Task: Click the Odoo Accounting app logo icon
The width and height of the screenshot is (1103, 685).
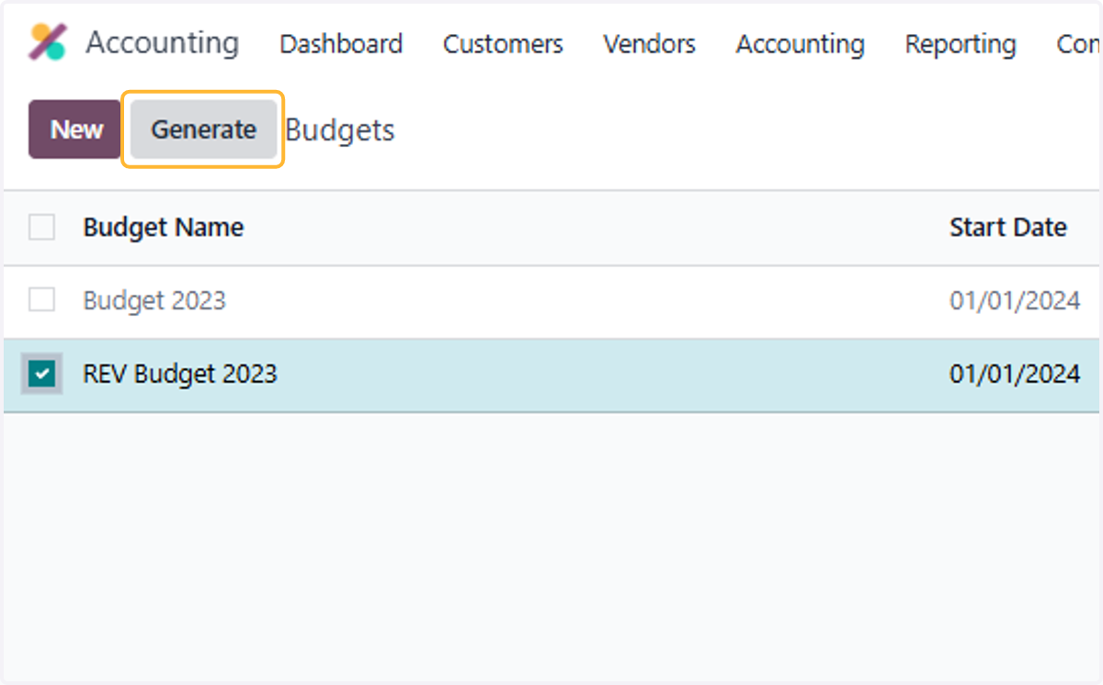Action: coord(47,43)
